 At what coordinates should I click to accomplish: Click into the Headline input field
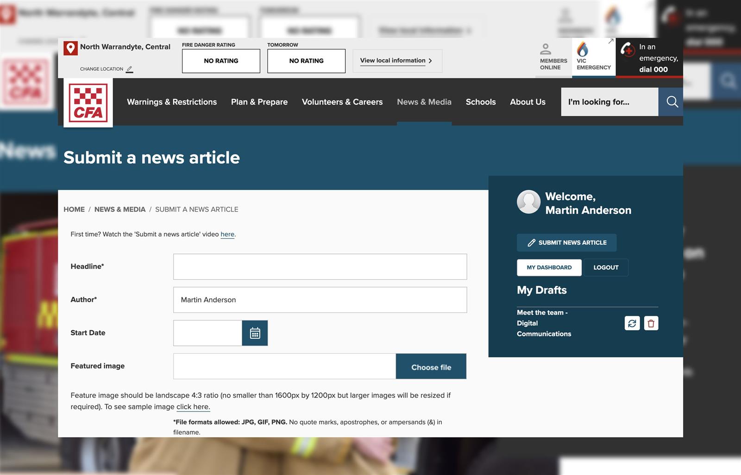point(320,266)
